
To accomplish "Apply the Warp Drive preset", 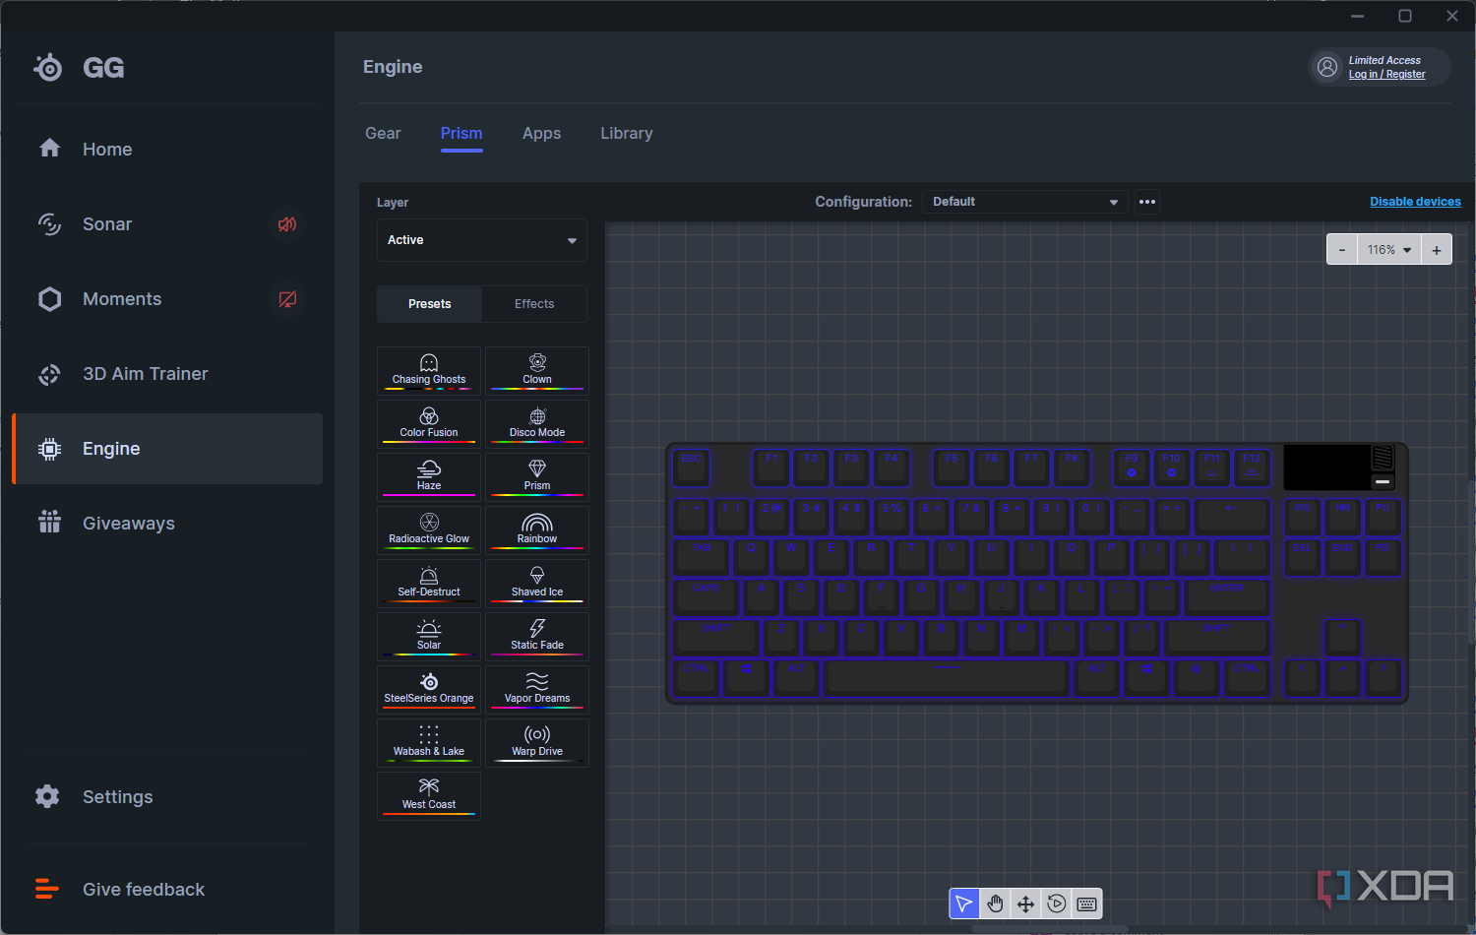I will click(537, 742).
